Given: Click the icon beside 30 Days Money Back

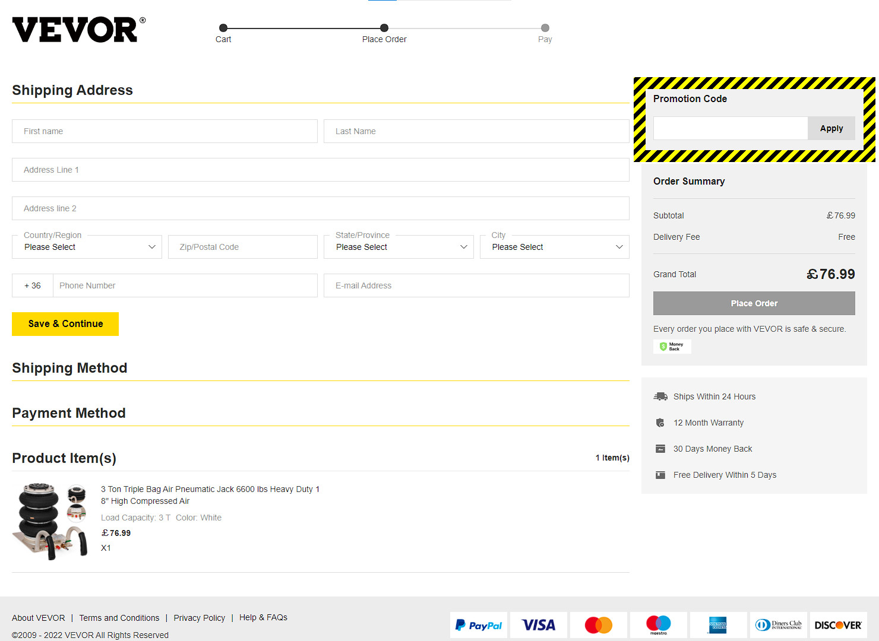Looking at the screenshot, I should (660, 449).
